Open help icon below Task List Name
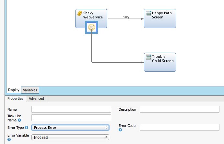 tap(19, 120)
